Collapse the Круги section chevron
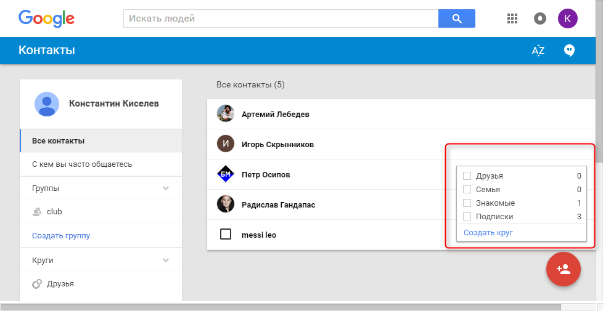This screenshot has width=603, height=311. pos(165,261)
